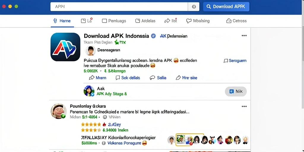
Task: Click the blue verified badge icon
Action: point(153,36)
